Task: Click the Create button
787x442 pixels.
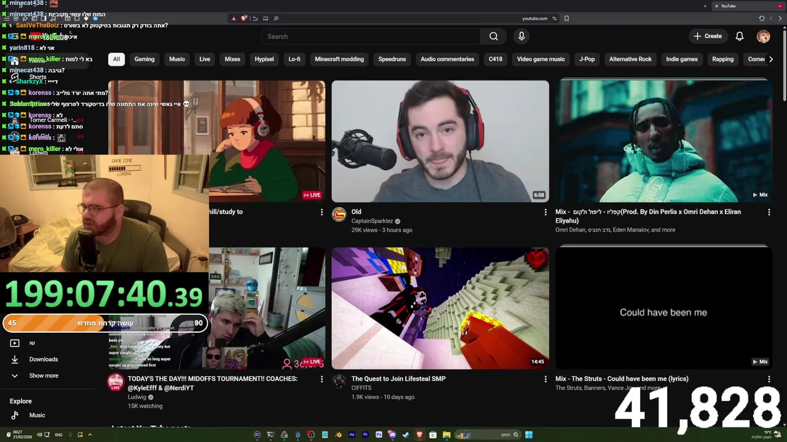Action: point(708,36)
